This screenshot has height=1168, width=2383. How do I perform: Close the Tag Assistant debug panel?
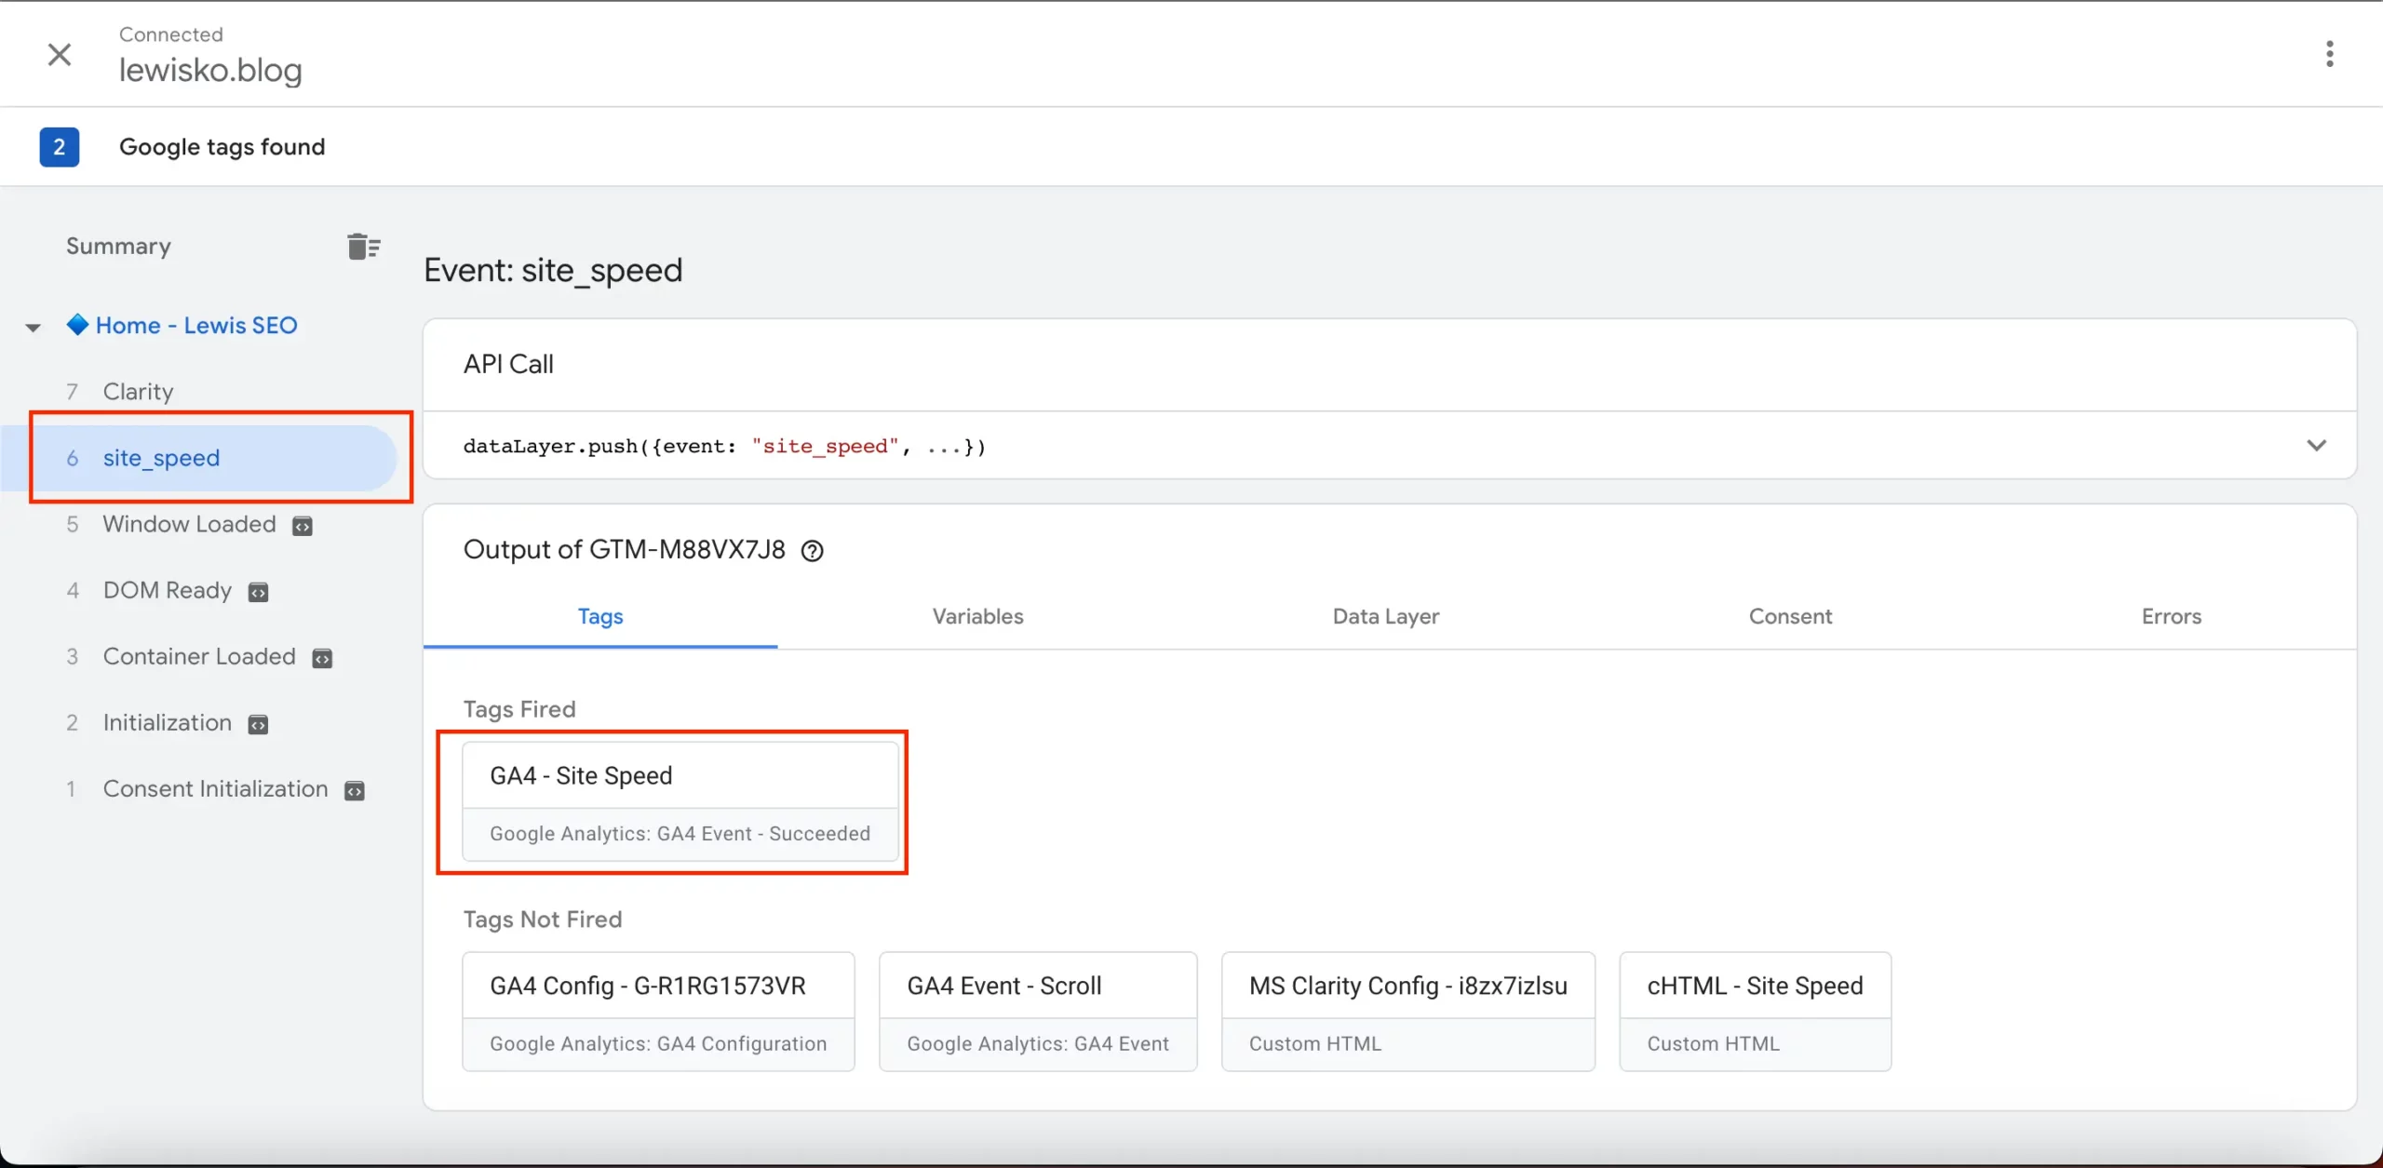click(60, 54)
